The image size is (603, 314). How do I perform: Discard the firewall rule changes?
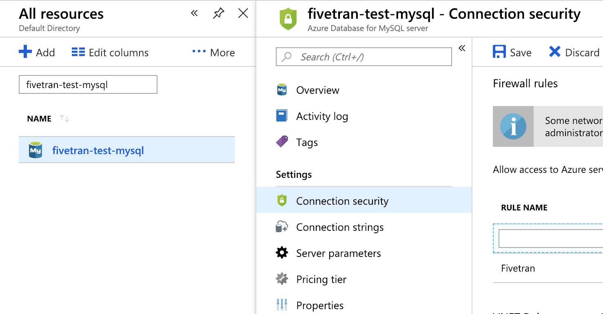pyautogui.click(x=574, y=52)
